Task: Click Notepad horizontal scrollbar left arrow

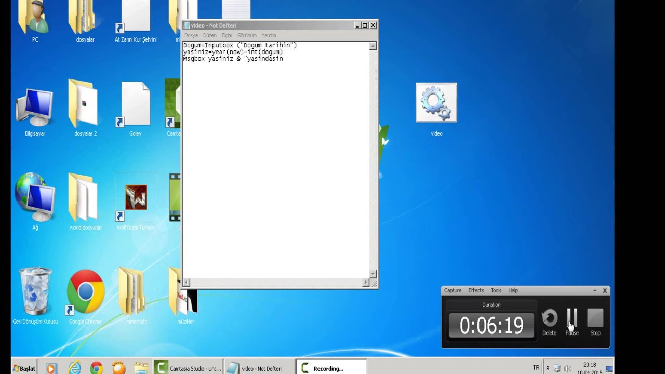Action: pos(187,283)
